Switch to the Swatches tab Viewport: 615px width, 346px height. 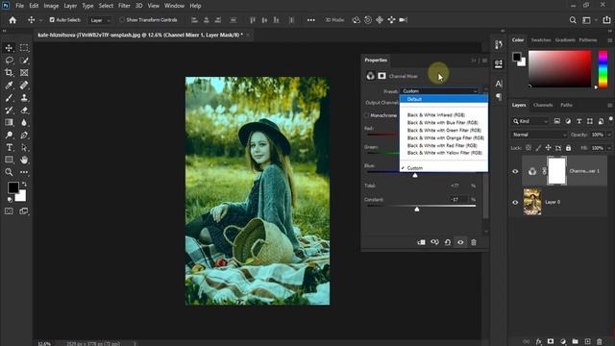tap(540, 40)
